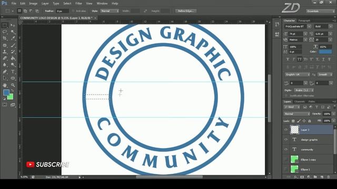
Task: Click the blue foreground color swatch
Action: point(6,92)
